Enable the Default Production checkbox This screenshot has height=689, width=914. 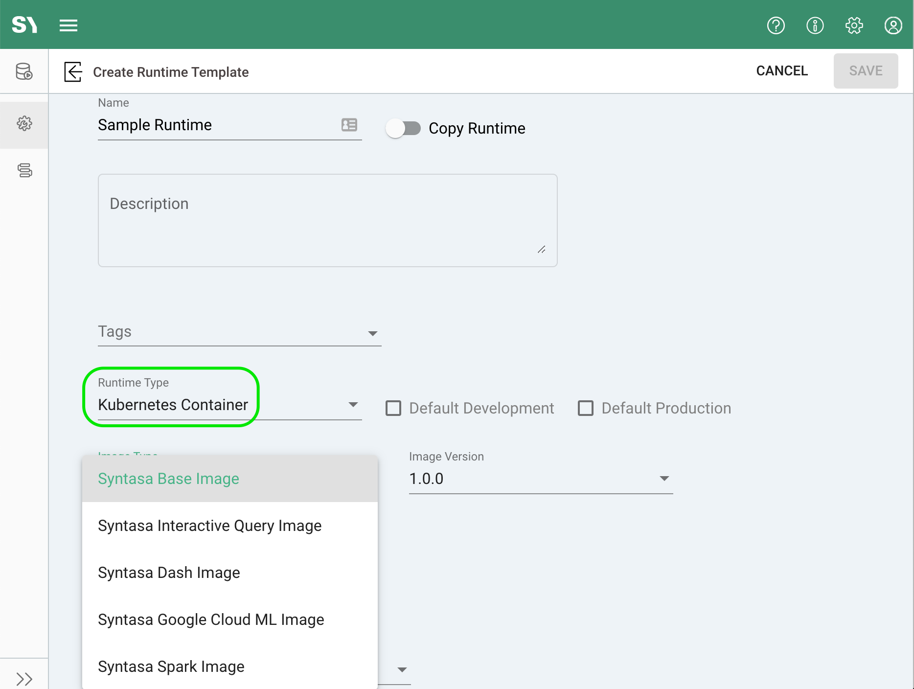tap(586, 408)
